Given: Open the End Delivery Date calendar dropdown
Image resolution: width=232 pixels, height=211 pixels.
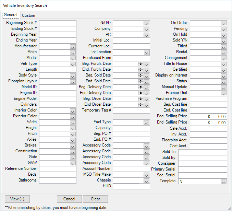Looking at the screenshot, I should pyautogui.click(x=146, y=93).
